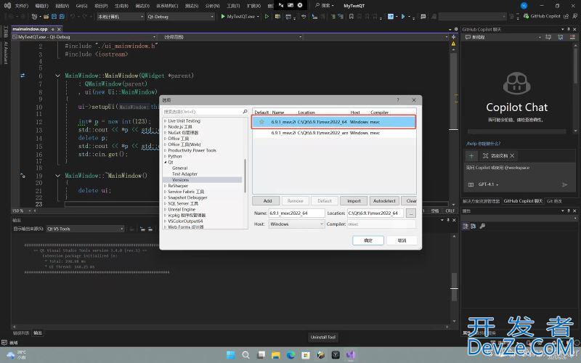Image resolution: width=581 pixels, height=363 pixels.
Task: Click the options search box
Action: pos(206,112)
